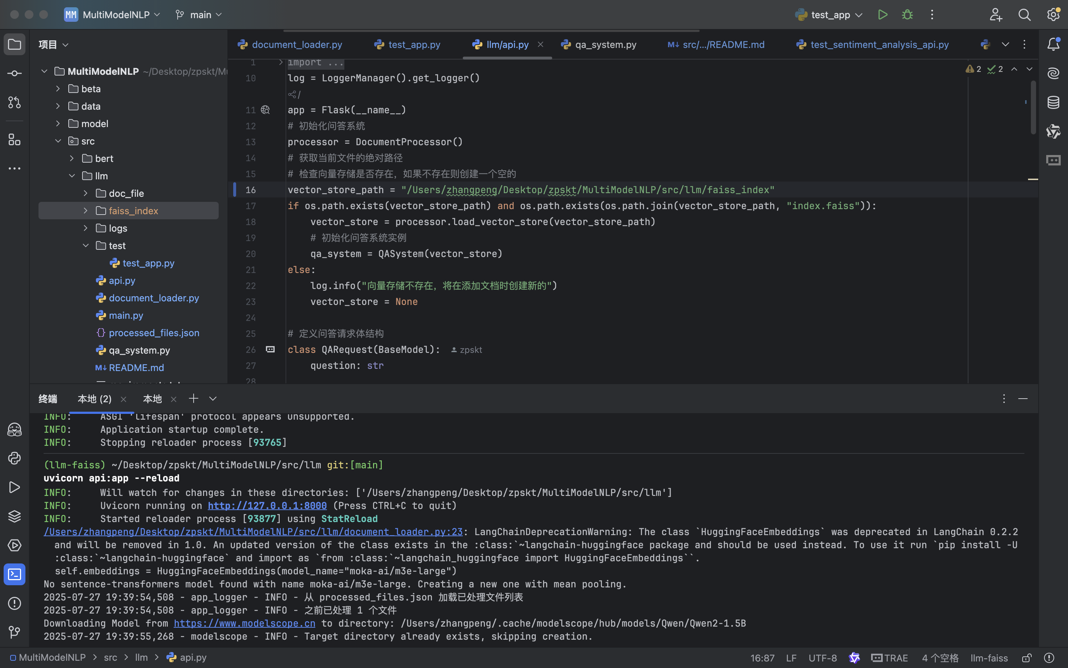Expand the doc_file folder
1068x668 pixels.
pos(86,193)
